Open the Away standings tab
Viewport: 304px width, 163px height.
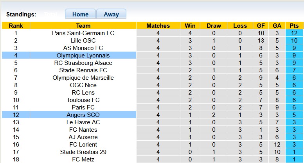pos(111,14)
